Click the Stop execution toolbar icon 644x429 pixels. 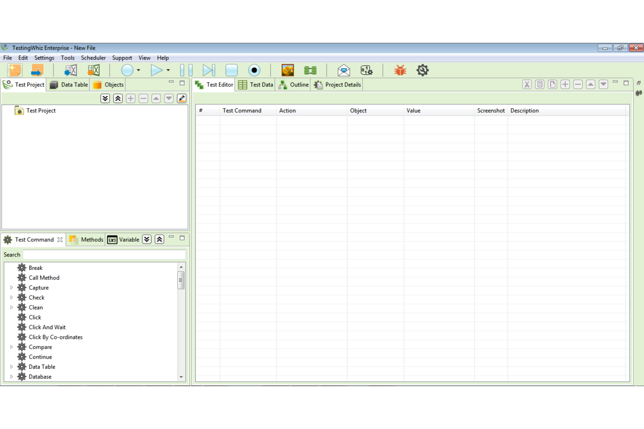pos(231,70)
